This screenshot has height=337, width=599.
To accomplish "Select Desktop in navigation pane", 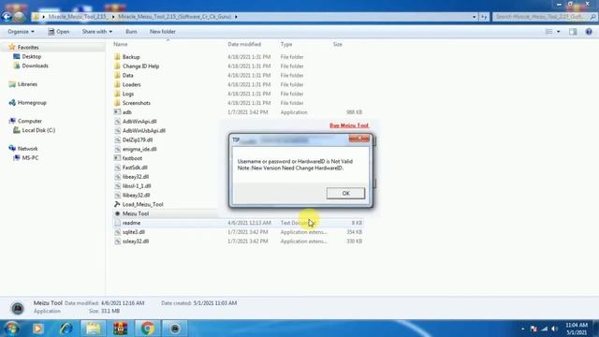I will coord(31,56).
